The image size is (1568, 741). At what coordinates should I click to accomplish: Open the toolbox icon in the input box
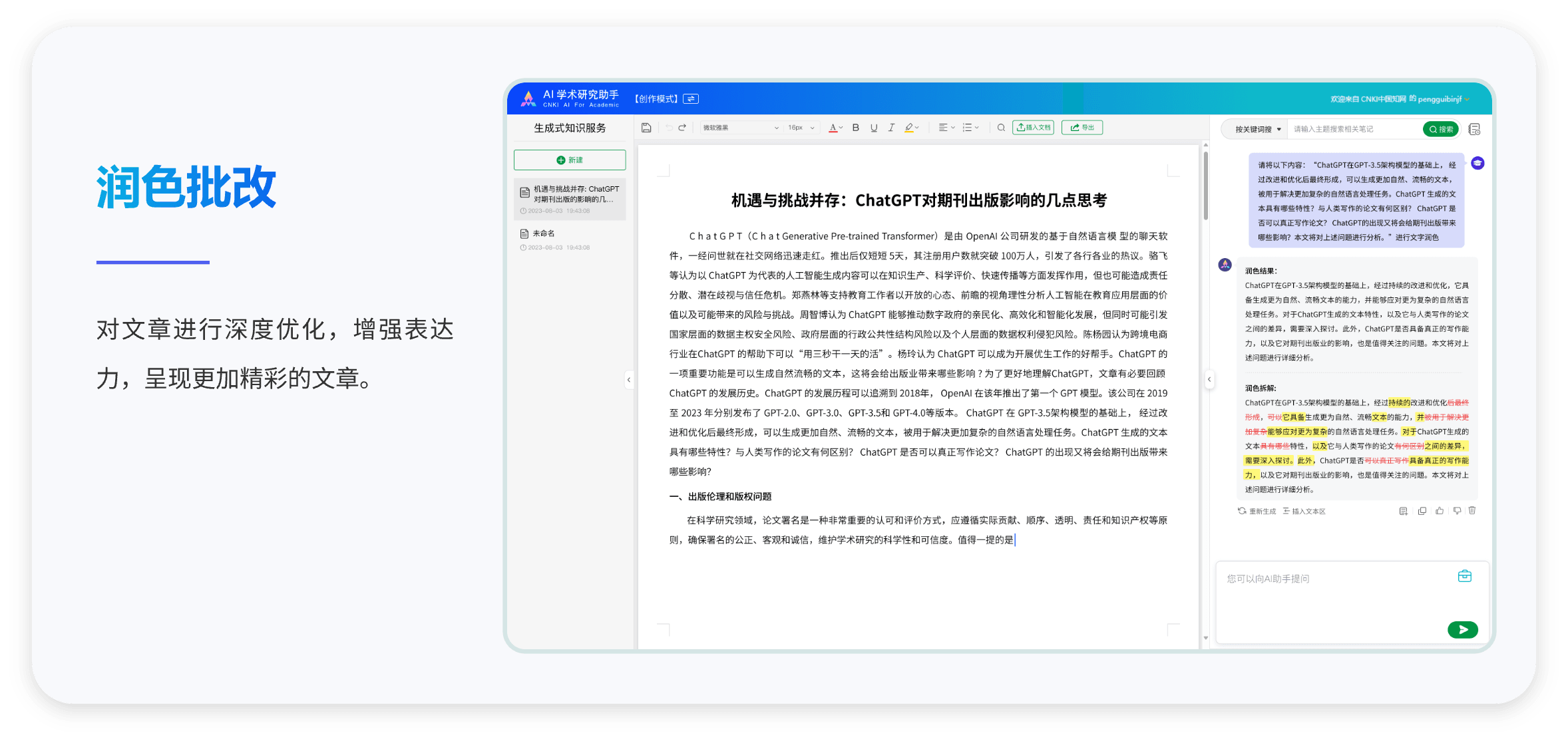click(x=1464, y=576)
